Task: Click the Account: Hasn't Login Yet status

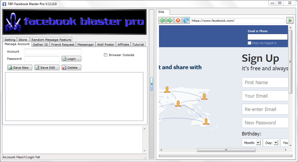Action: [21, 157]
